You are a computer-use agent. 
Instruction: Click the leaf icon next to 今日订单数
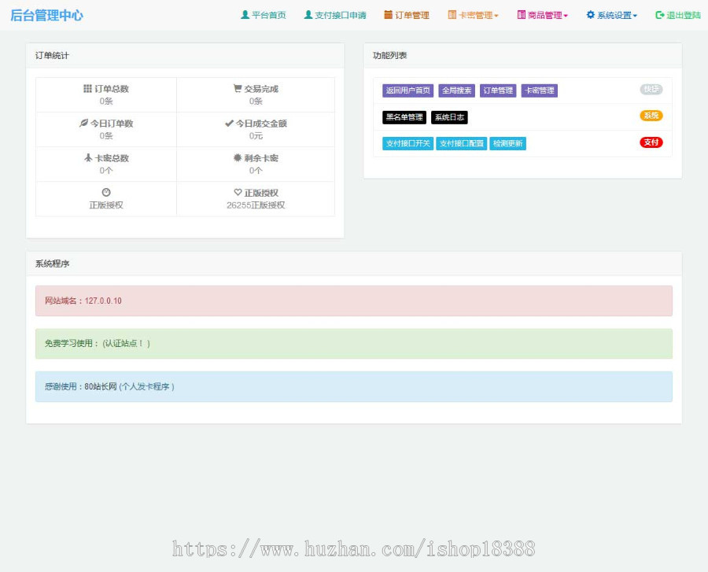83,123
